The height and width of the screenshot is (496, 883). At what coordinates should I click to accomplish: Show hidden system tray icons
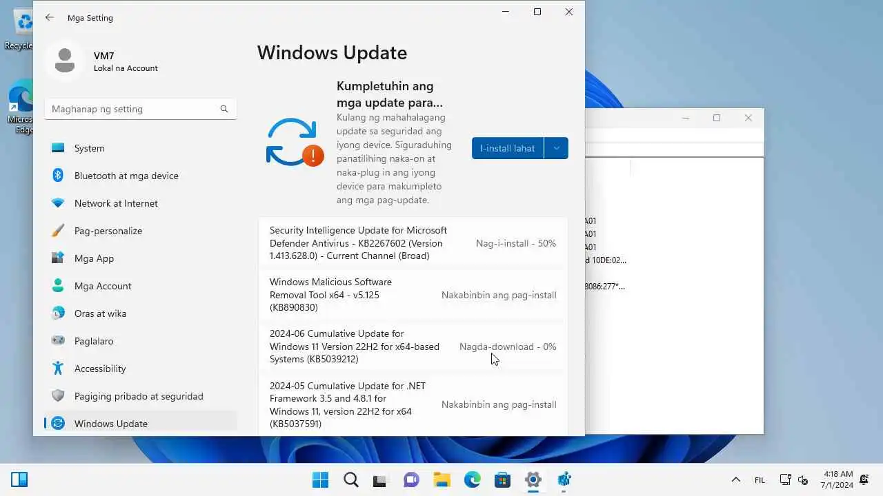pyautogui.click(x=735, y=479)
